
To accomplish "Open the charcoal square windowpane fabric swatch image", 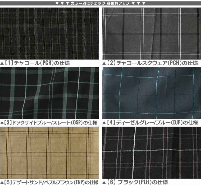I will (151, 34).
